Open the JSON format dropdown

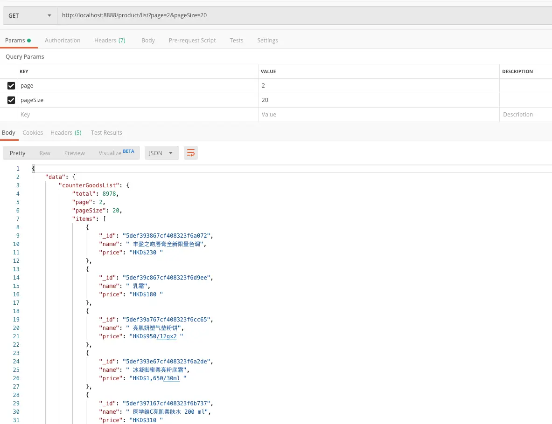pyautogui.click(x=161, y=153)
